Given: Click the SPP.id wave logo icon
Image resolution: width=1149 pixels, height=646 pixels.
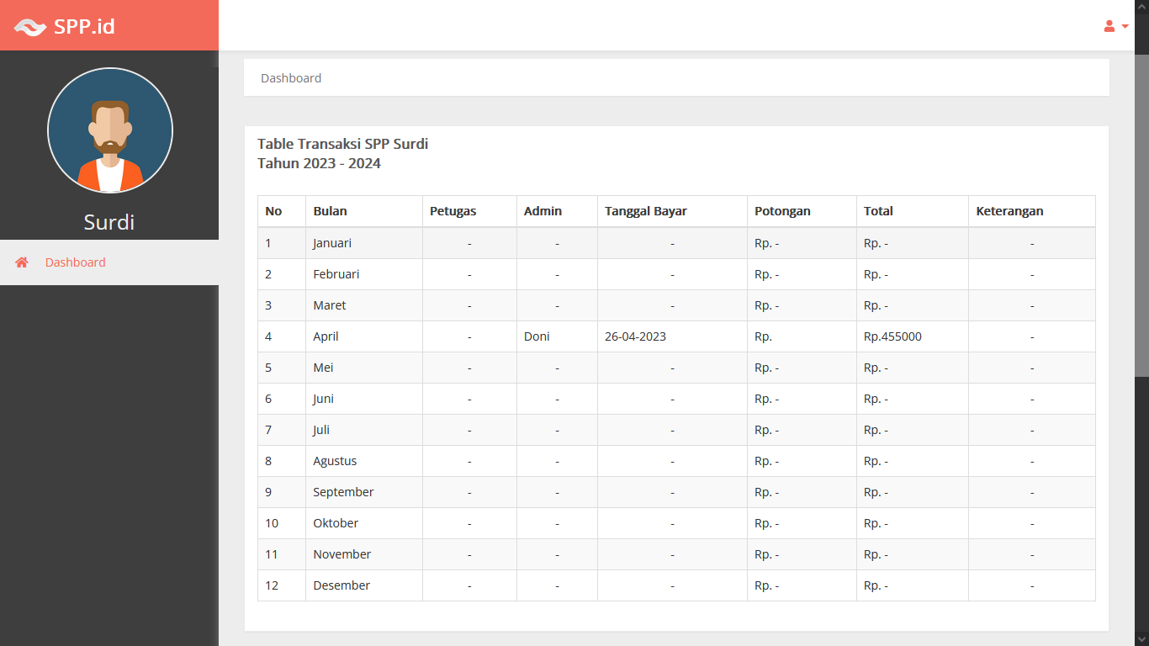Looking at the screenshot, I should pos(30,27).
